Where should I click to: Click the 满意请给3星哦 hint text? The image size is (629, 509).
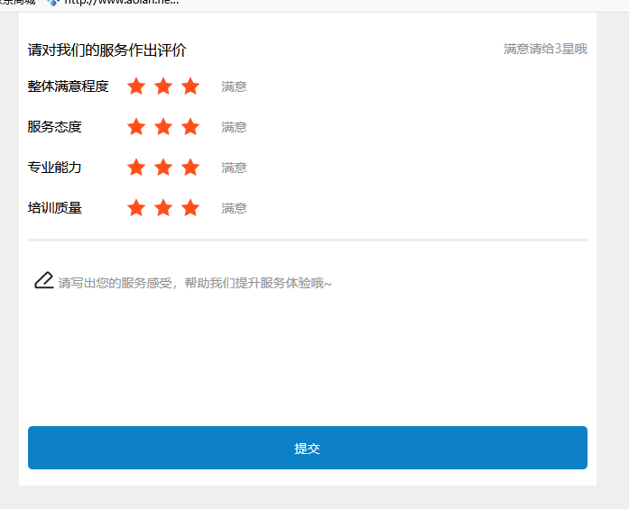point(545,49)
